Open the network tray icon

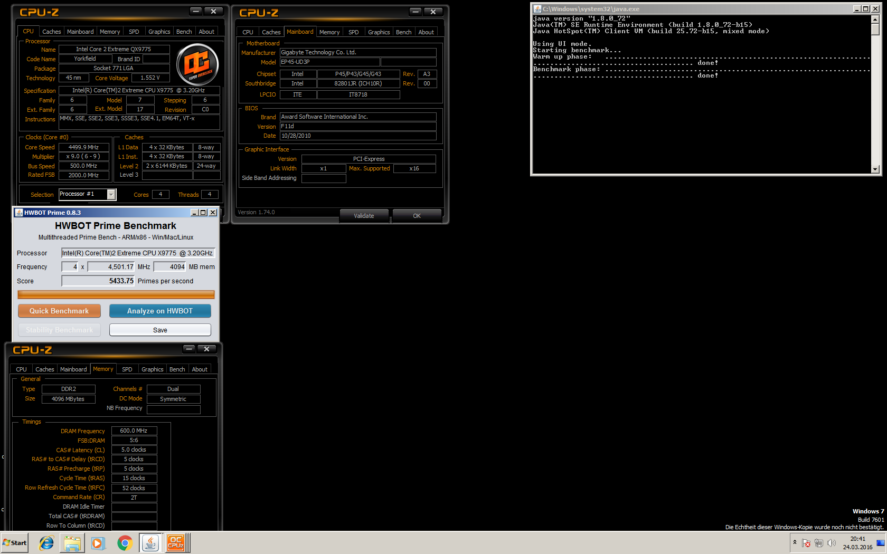(819, 543)
